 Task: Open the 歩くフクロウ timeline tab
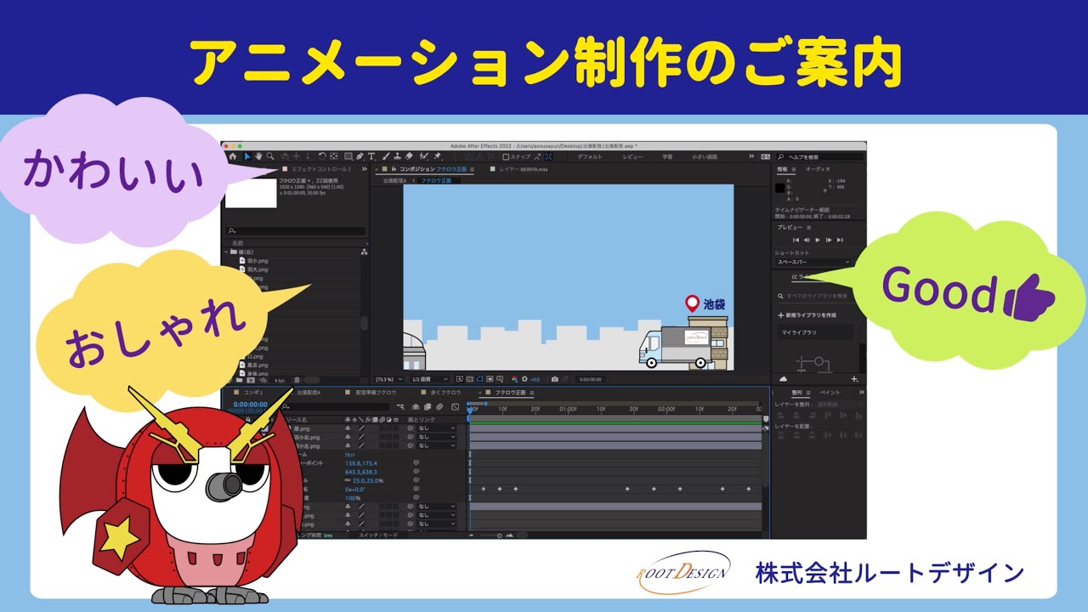[445, 393]
